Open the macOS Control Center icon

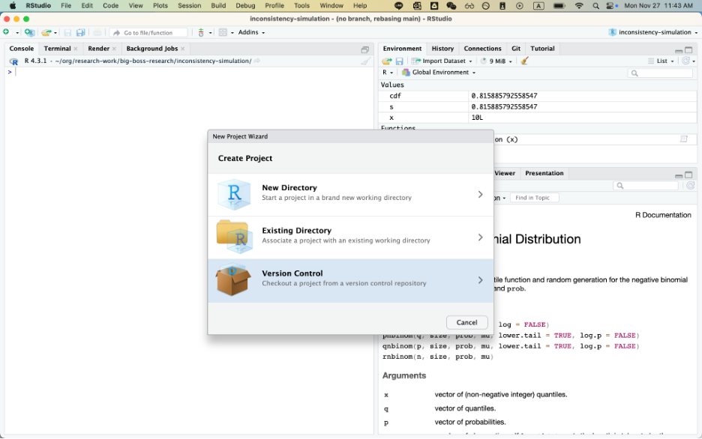[x=611, y=6]
